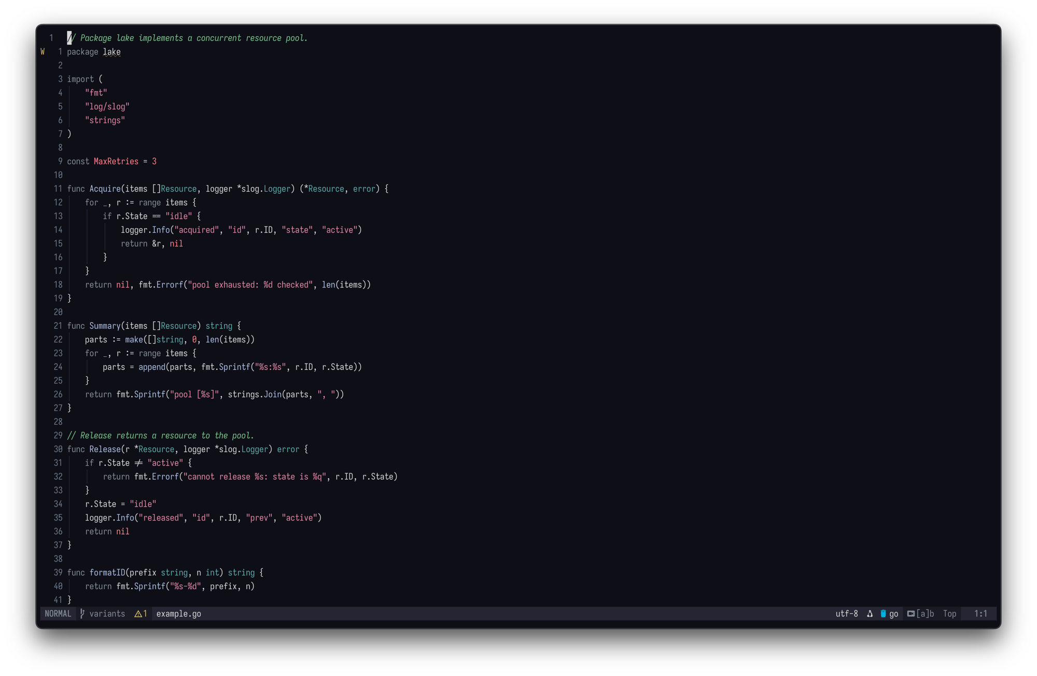This screenshot has height=676, width=1037.
Task: Click the [a]b indicator icon in statusline
Action: [x=911, y=613]
